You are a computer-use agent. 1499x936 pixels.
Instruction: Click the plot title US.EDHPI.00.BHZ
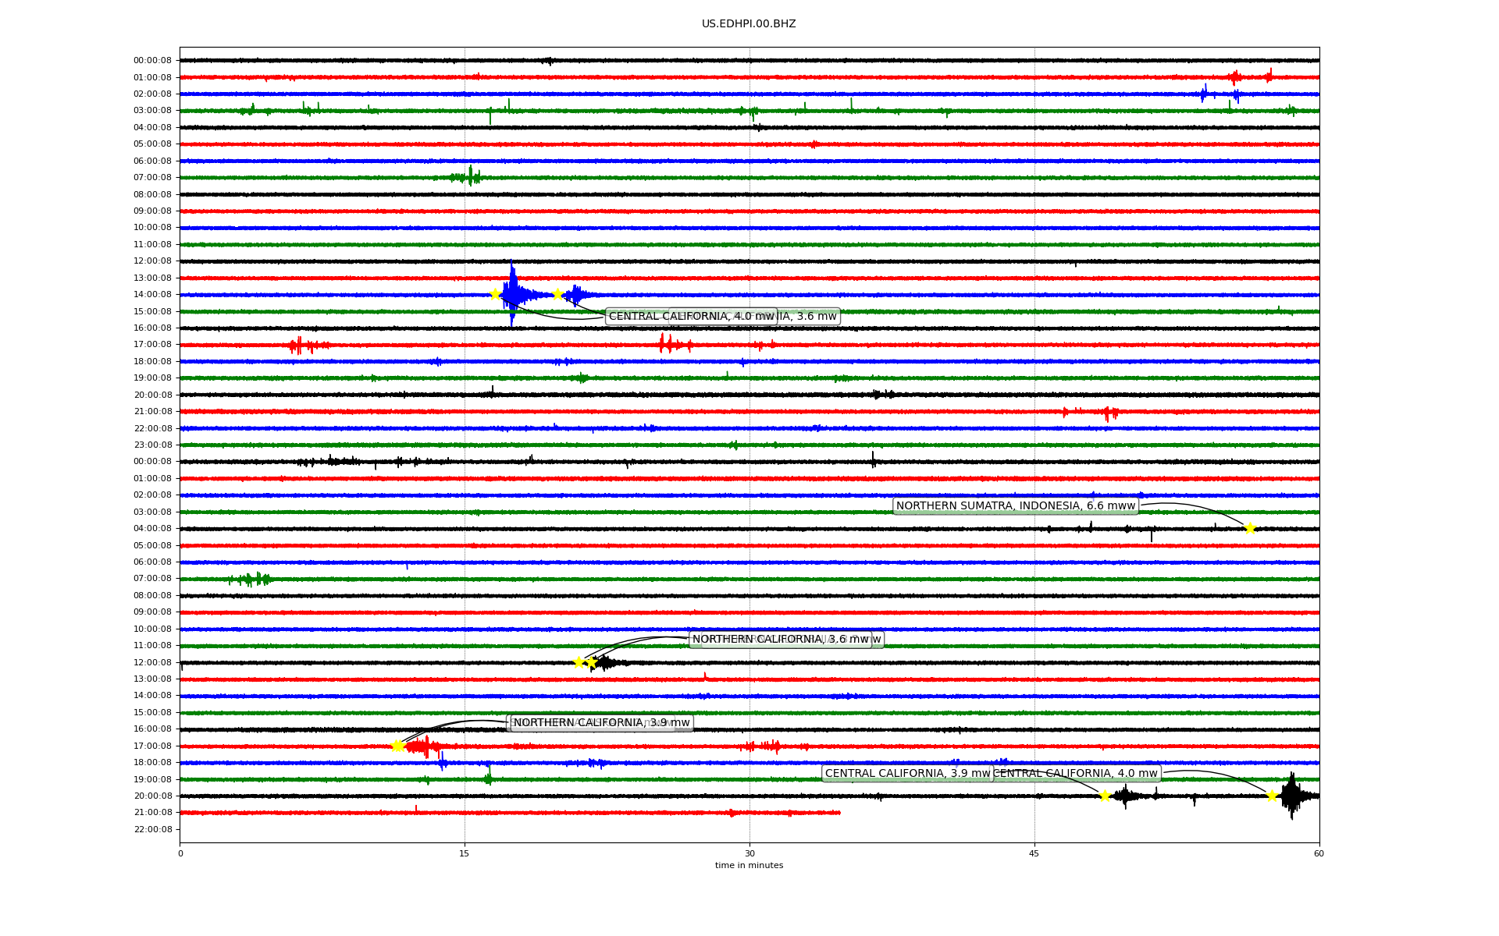[748, 24]
